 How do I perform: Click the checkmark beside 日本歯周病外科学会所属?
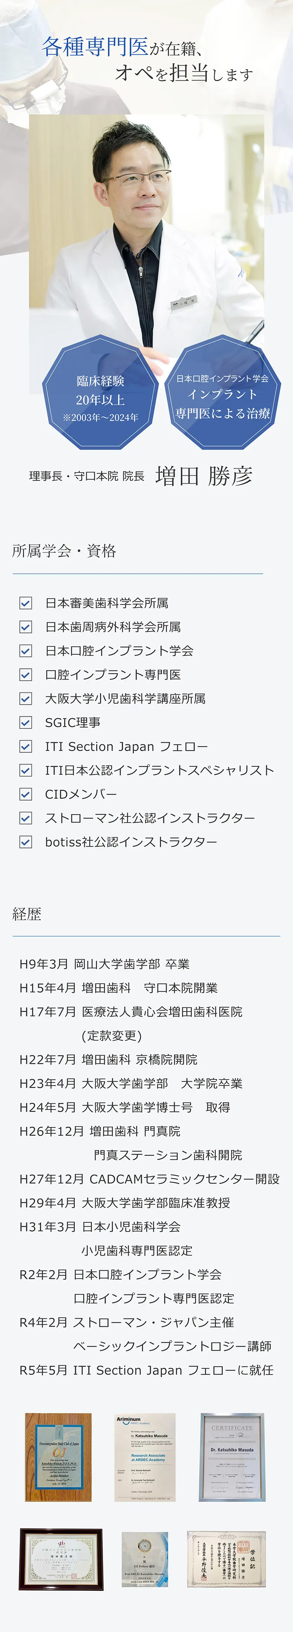tap(25, 627)
